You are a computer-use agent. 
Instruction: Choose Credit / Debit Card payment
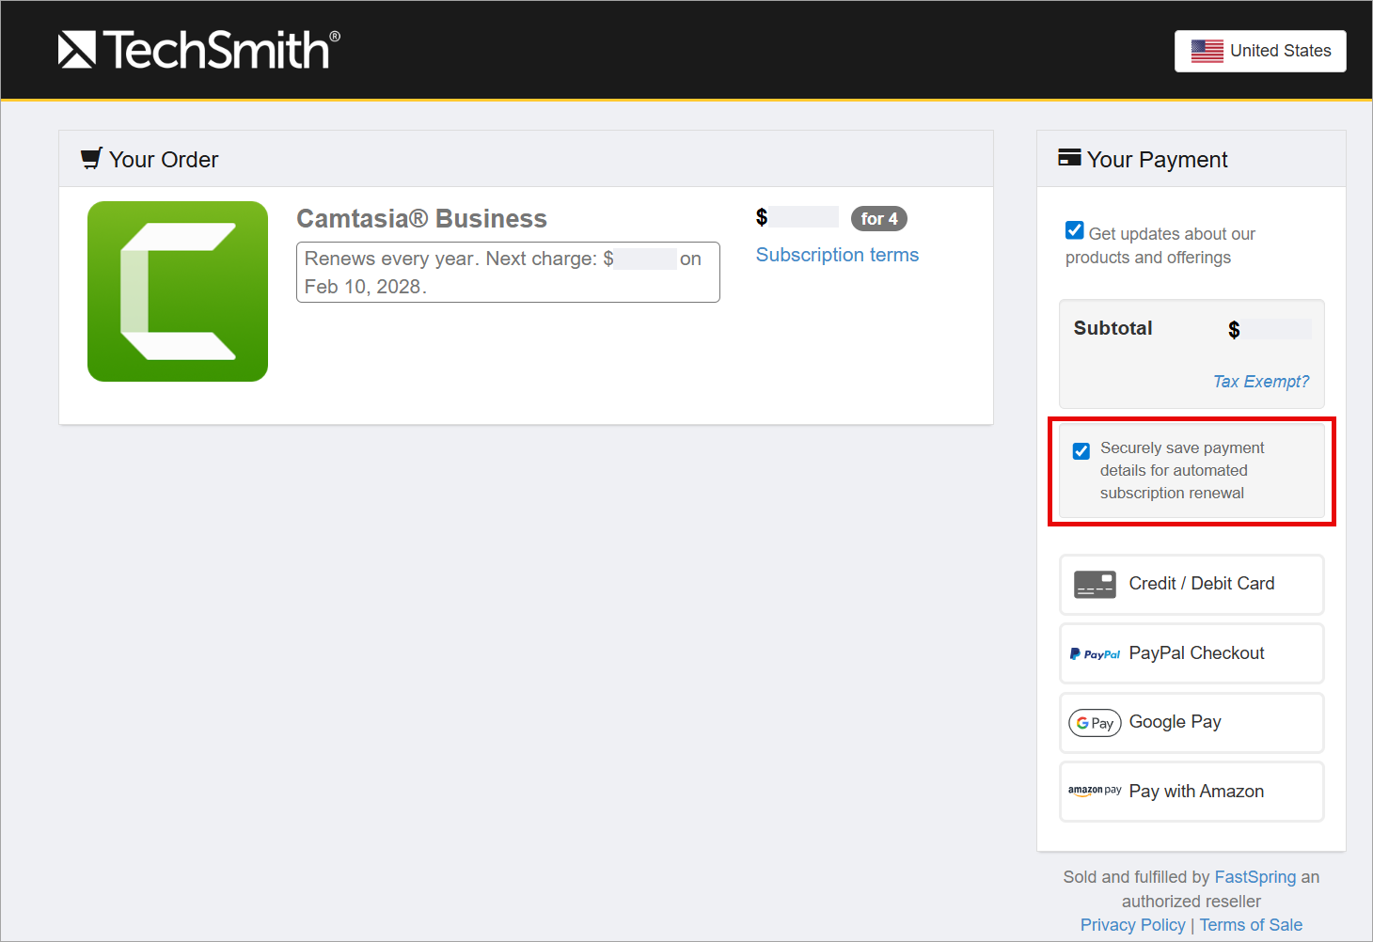1192,585
